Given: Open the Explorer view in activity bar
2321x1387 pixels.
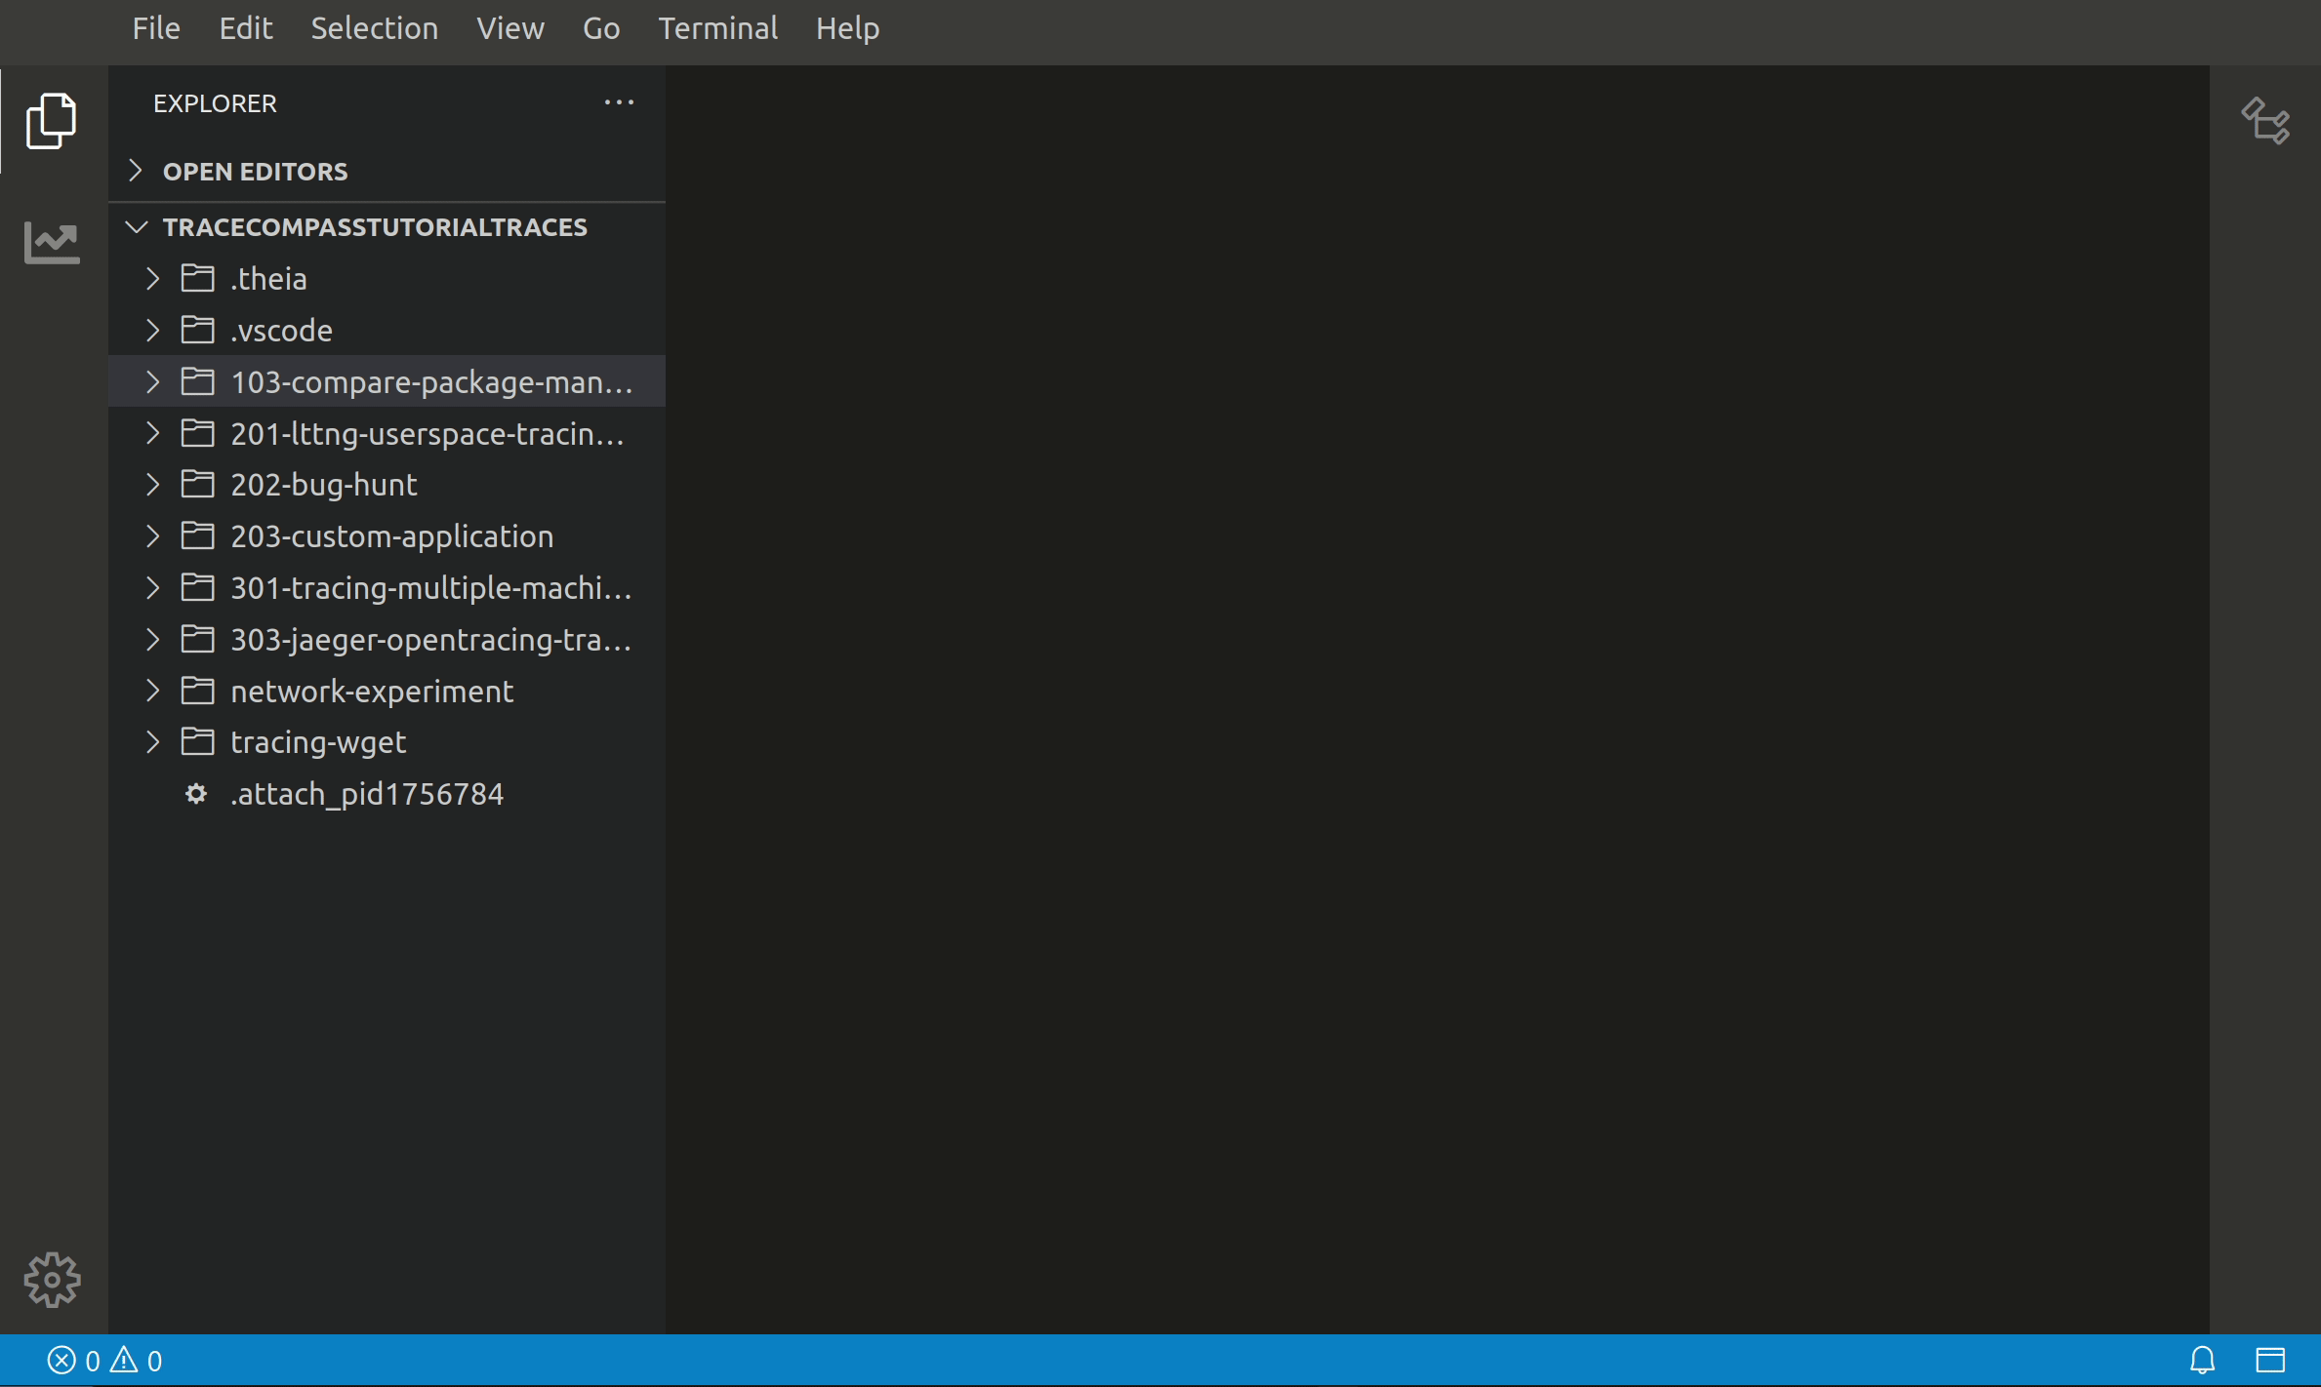Looking at the screenshot, I should [52, 120].
